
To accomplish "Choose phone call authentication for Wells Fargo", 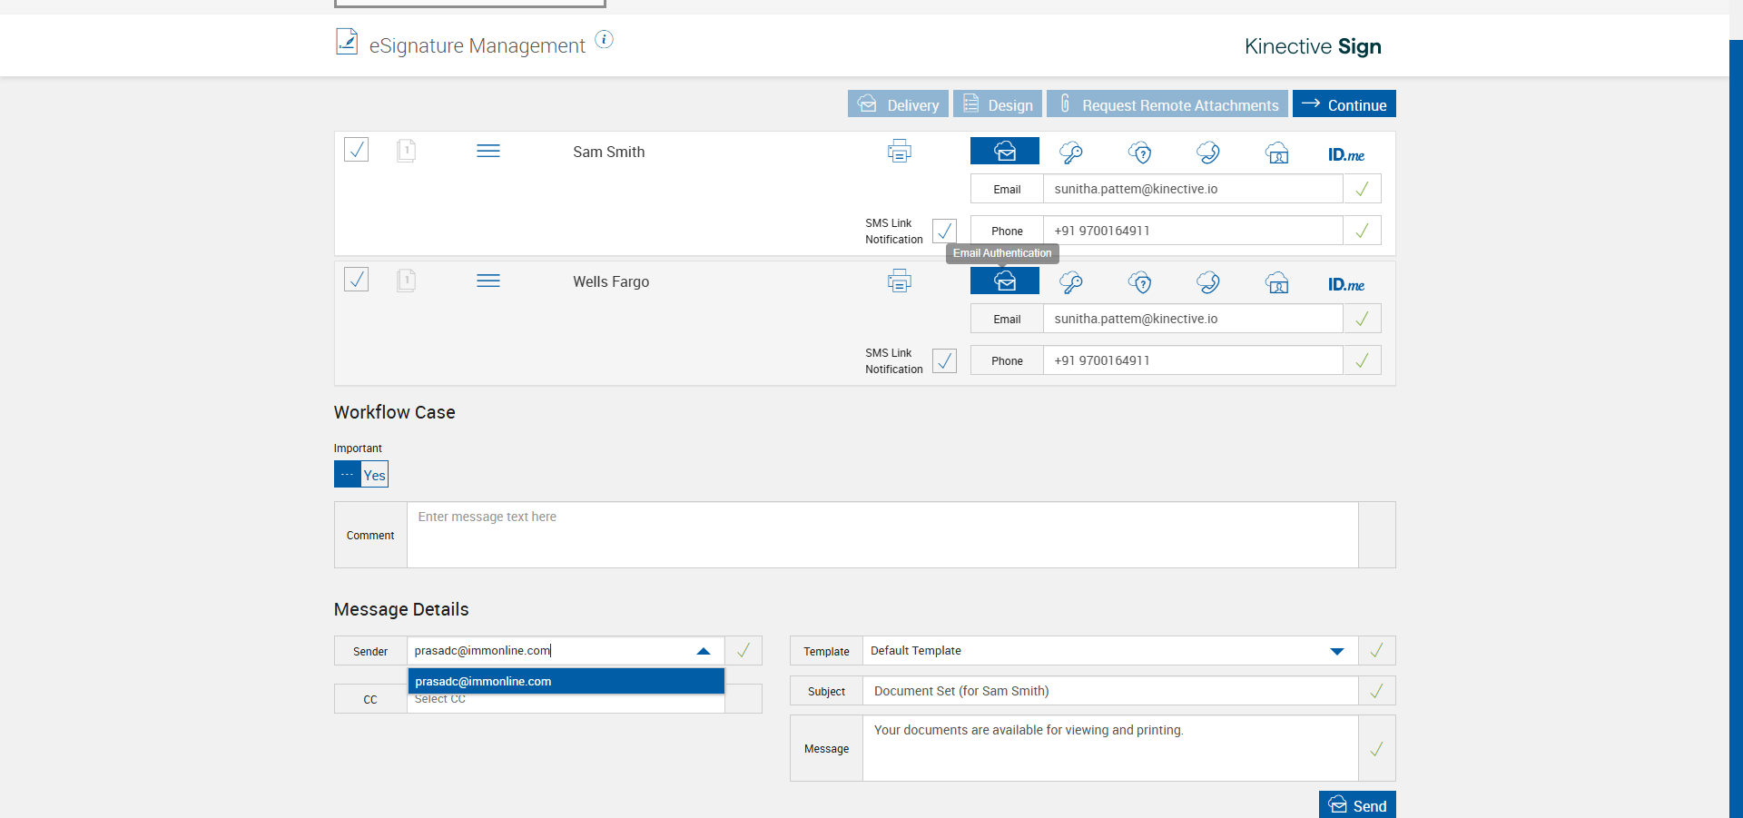I will click(x=1208, y=282).
